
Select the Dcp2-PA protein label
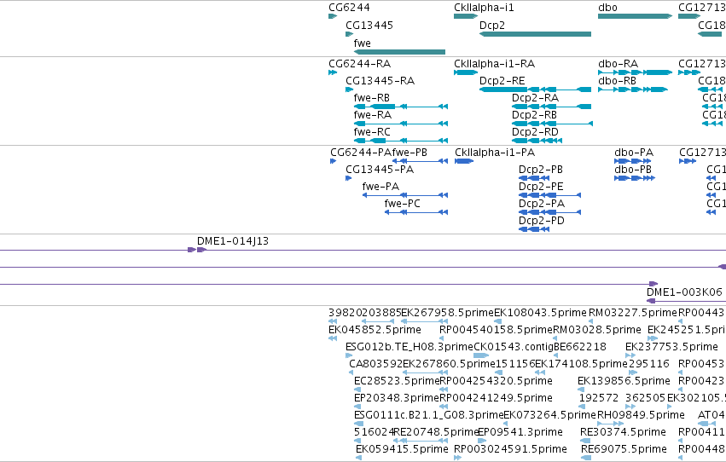(x=542, y=204)
